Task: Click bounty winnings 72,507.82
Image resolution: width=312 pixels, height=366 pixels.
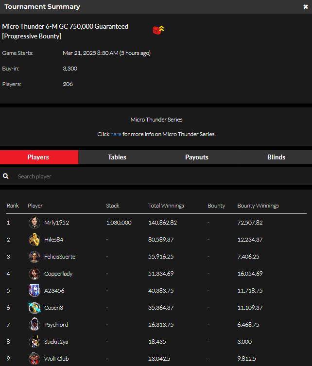Action: click(x=250, y=223)
